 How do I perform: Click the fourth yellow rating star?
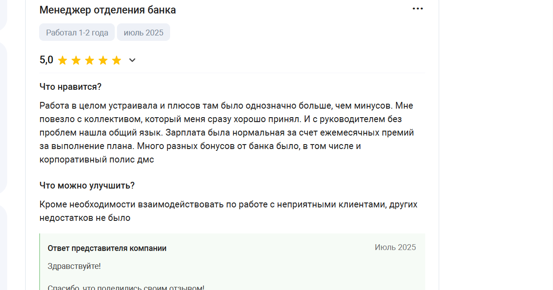pyautogui.click(x=103, y=60)
